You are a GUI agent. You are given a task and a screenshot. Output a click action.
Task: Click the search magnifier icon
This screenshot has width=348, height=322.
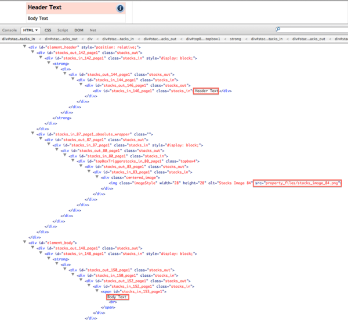278,30
